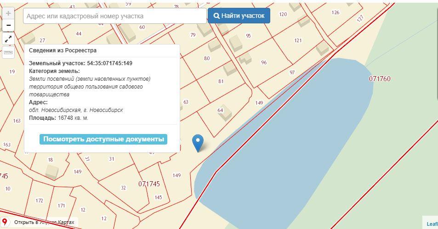Image resolution: width=438 pixels, height=229 pixels.
Task: Toggle fullscreen map view
Action: pos(8,39)
